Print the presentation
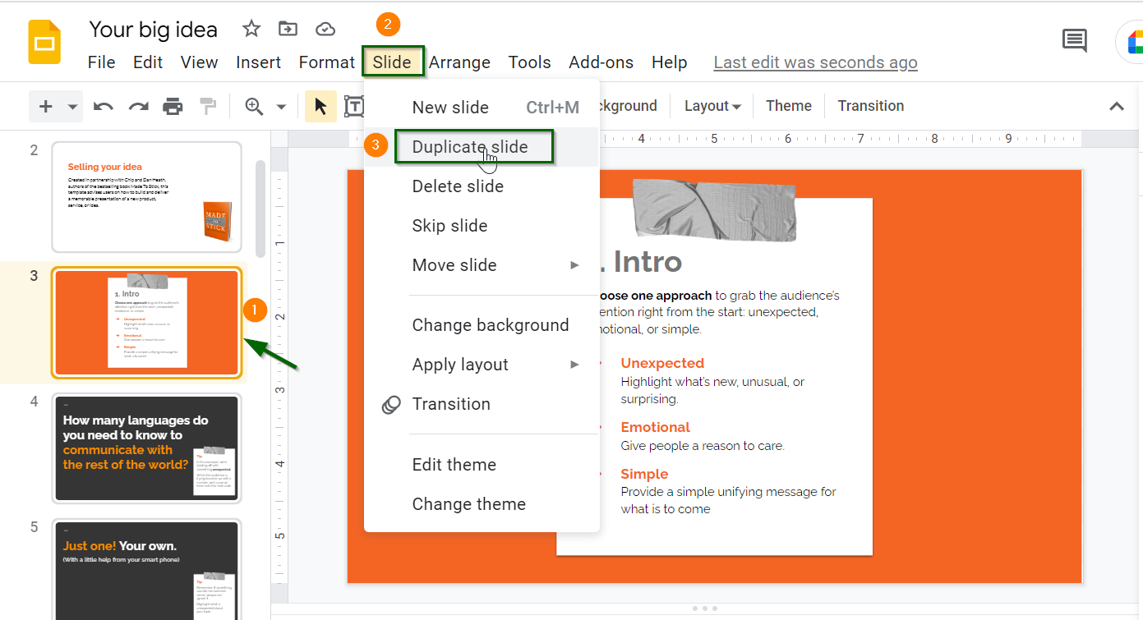The height and width of the screenshot is (620, 1143). (x=173, y=107)
